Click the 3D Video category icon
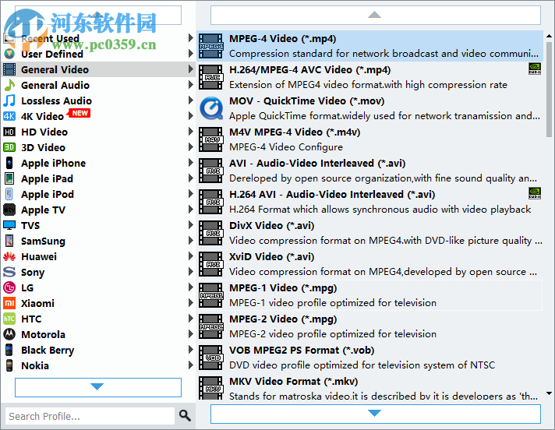The image size is (555, 430). pyautogui.click(x=9, y=147)
